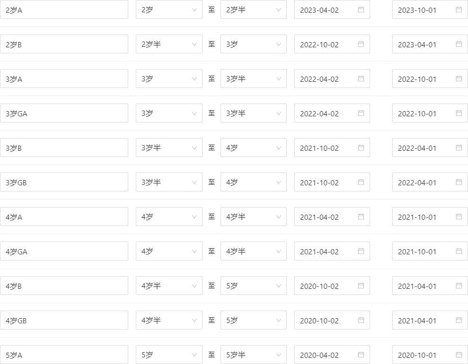Click calendar icon beside 2023-10-01 date

459,9
